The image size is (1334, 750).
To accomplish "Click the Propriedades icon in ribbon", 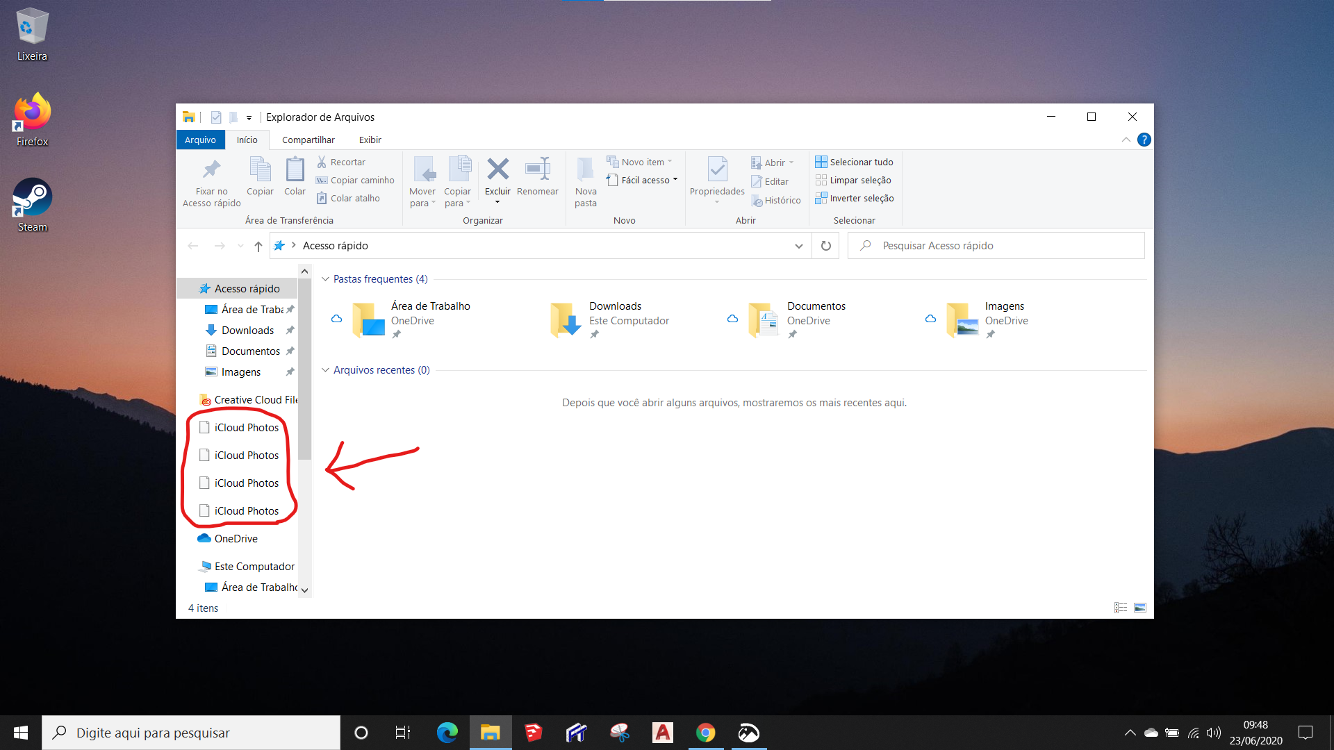I will coord(717,169).
